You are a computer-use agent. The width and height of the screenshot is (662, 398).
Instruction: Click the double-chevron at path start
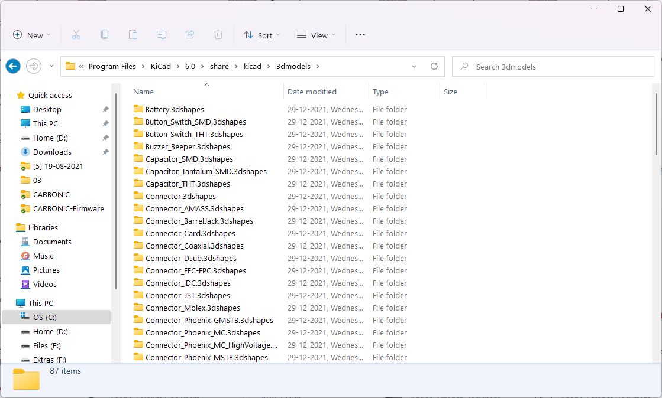81,66
